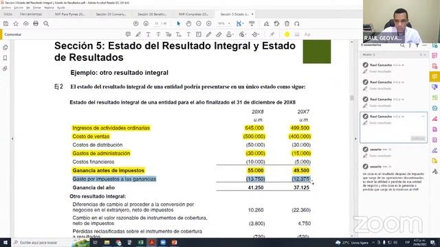The width and height of the screenshot is (440, 247).
Task: Save the PDF with the disk icon
Action: [x=5, y=24]
